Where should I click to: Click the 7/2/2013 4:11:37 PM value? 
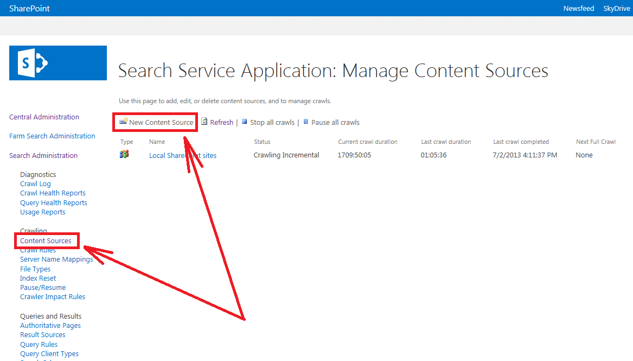coord(525,155)
